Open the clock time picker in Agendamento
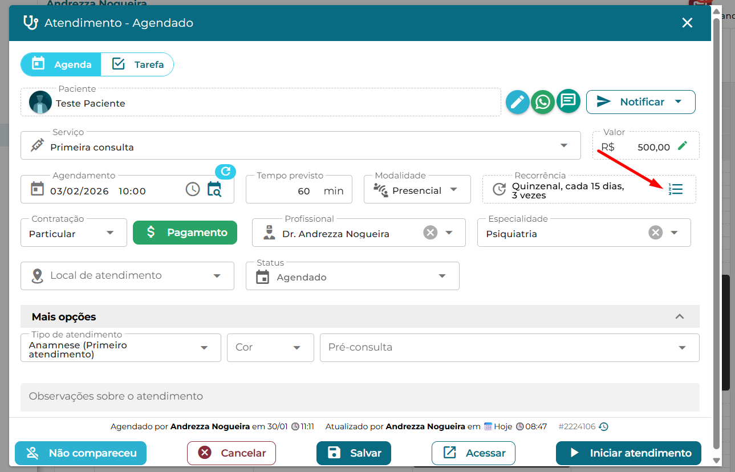Image resolution: width=735 pixels, height=472 pixels. tap(193, 189)
